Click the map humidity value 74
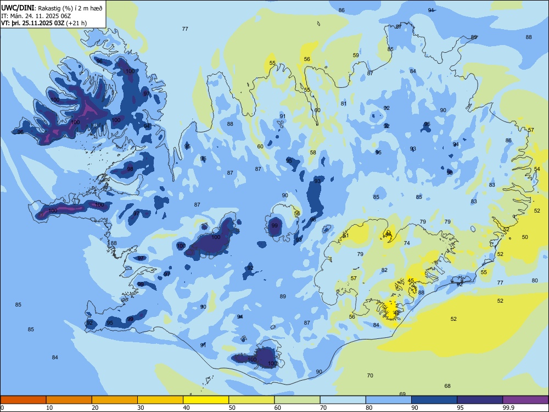The width and height of the screenshot is (549, 412). tap(407, 243)
